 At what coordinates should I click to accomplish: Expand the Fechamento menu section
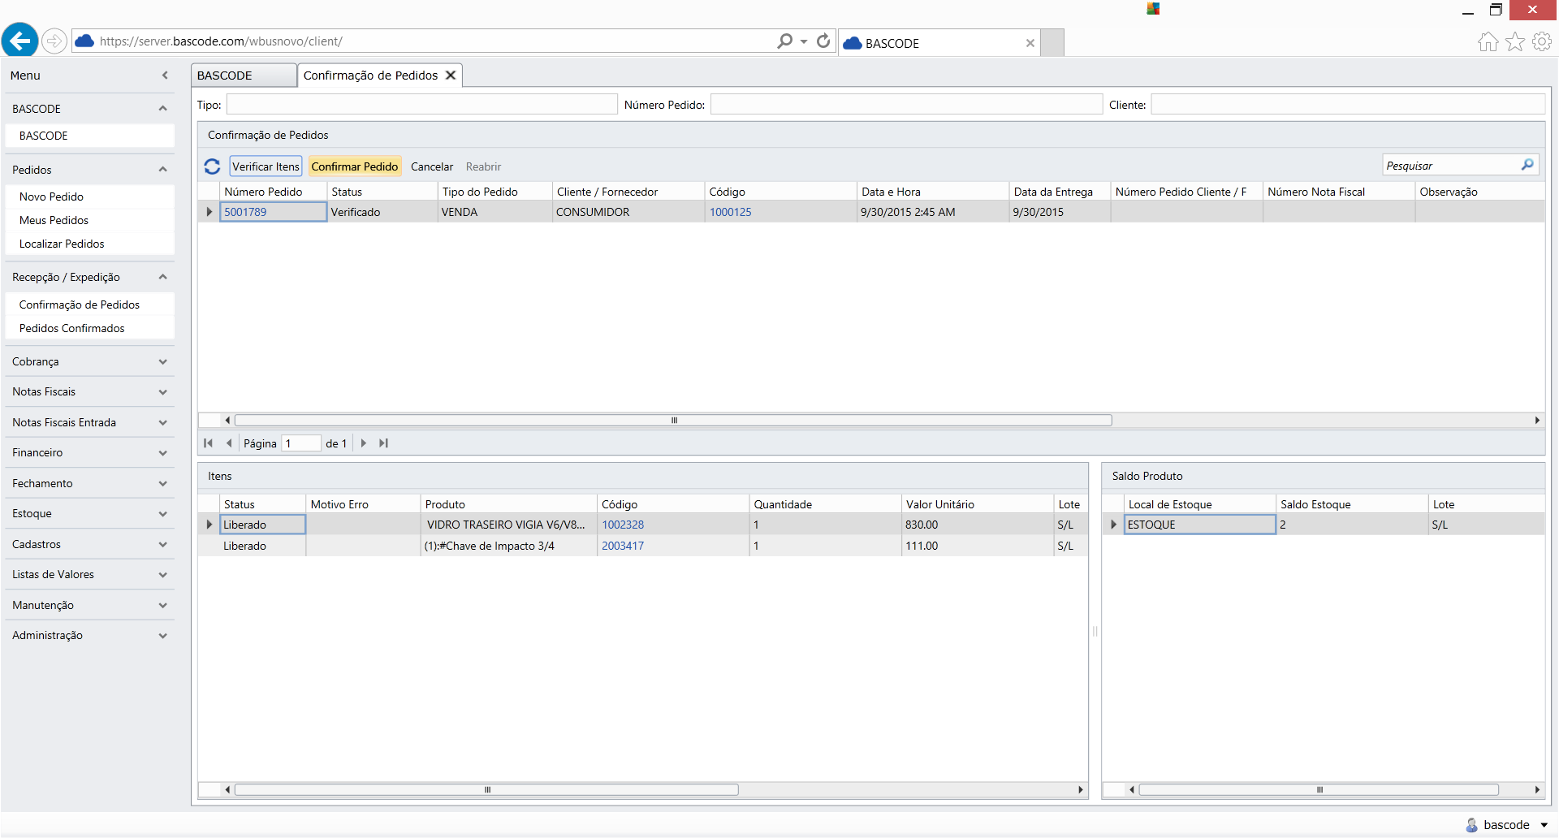(x=162, y=484)
